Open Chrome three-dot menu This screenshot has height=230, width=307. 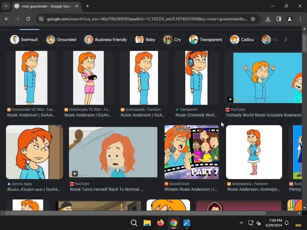point(300,19)
